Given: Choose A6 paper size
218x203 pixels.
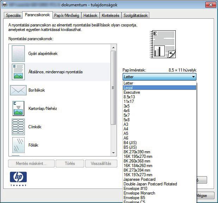Looking at the screenshot, I should 159,138.
